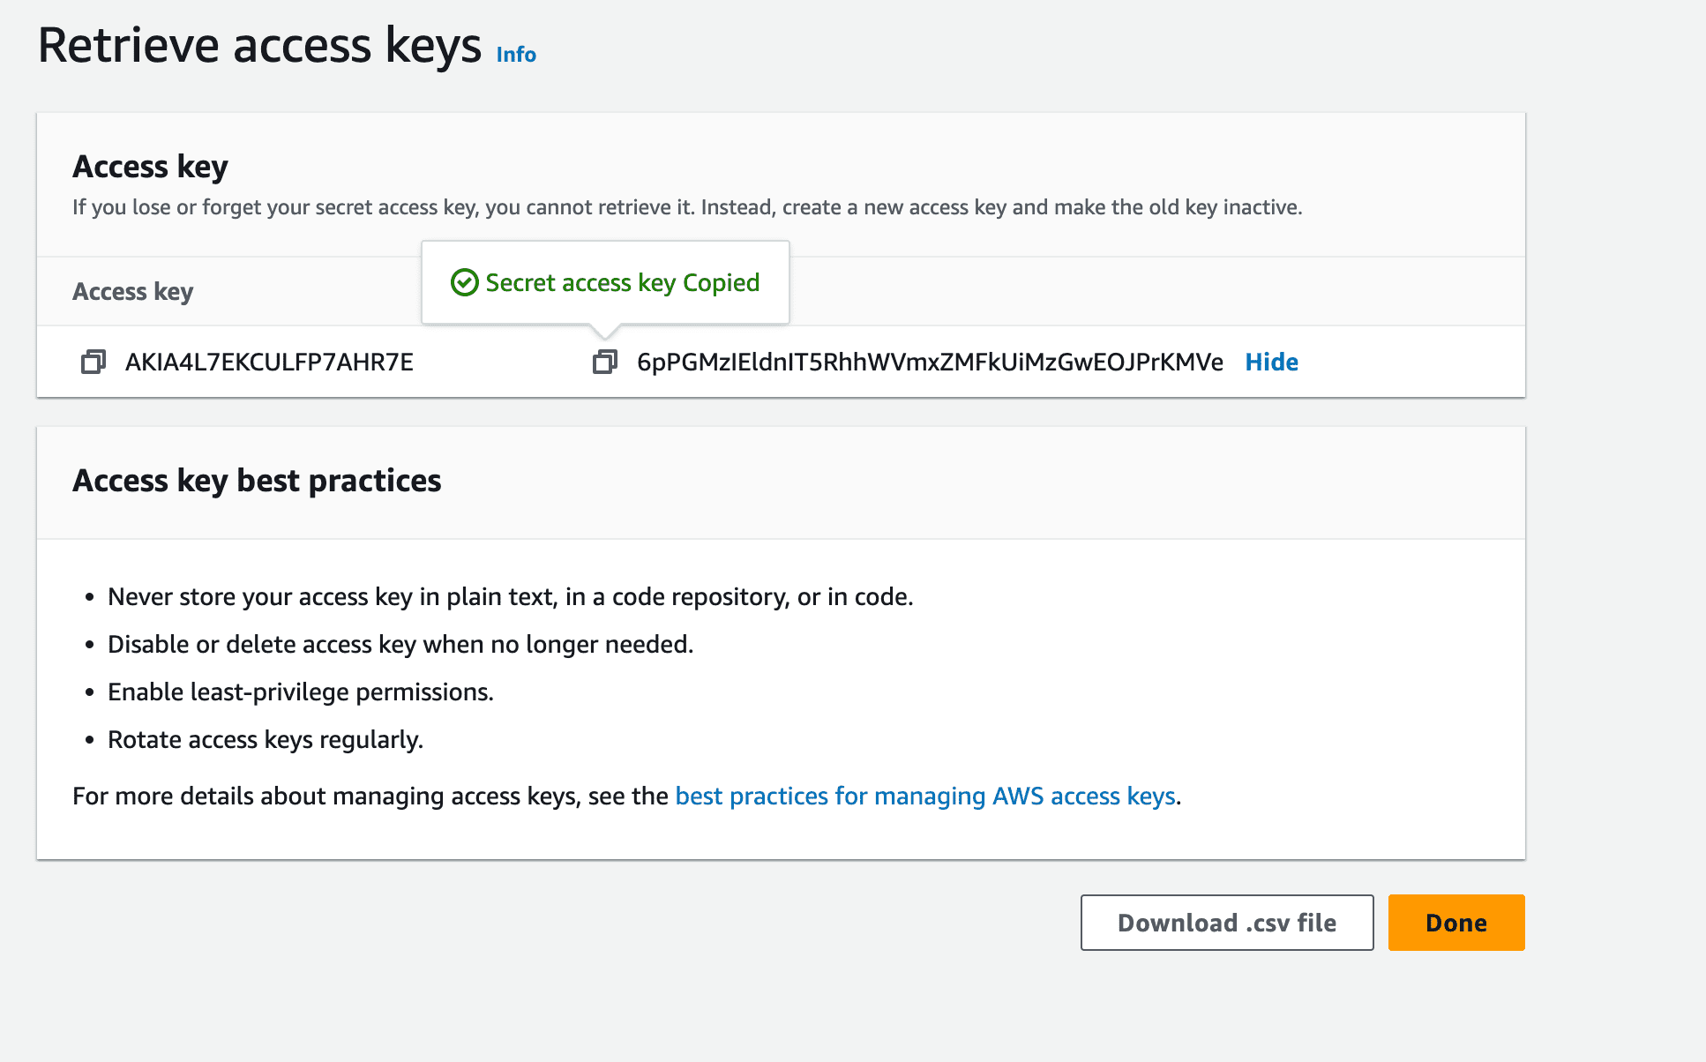Click the copy icon before 6pPGMzIEldnIT5RhhWVmxZMFkUiMzGwEOJPrKMVe
This screenshot has width=1706, height=1062.
(x=603, y=362)
